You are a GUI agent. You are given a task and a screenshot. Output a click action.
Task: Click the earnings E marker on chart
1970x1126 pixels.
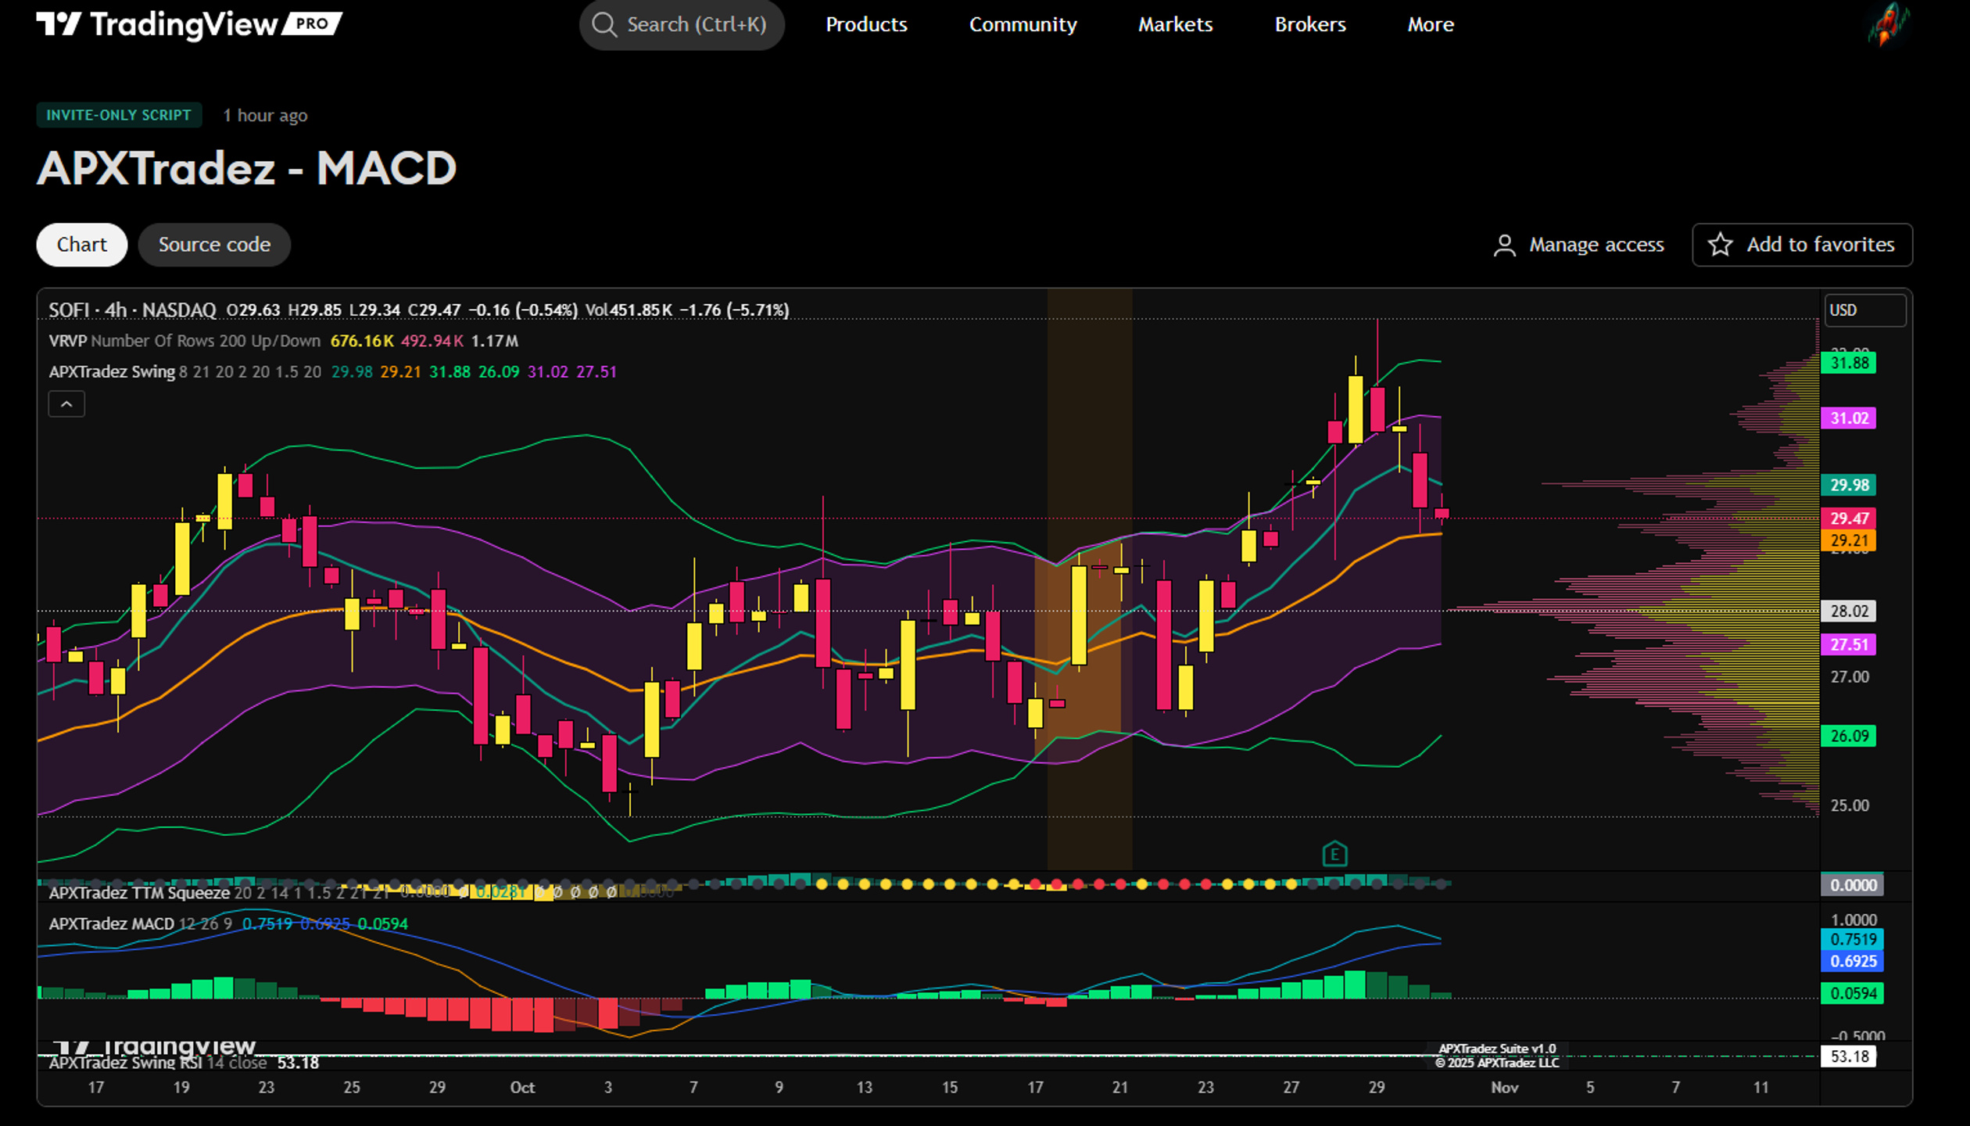coord(1334,854)
